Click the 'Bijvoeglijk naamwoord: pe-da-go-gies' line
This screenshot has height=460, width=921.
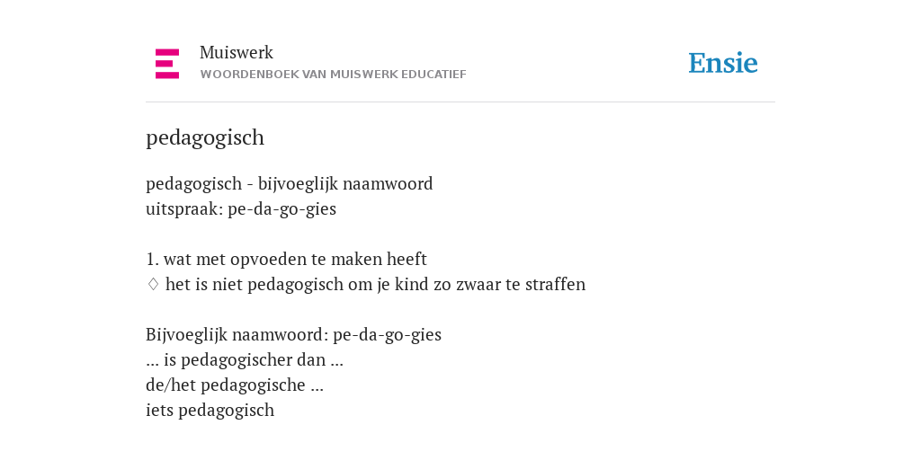click(x=293, y=334)
